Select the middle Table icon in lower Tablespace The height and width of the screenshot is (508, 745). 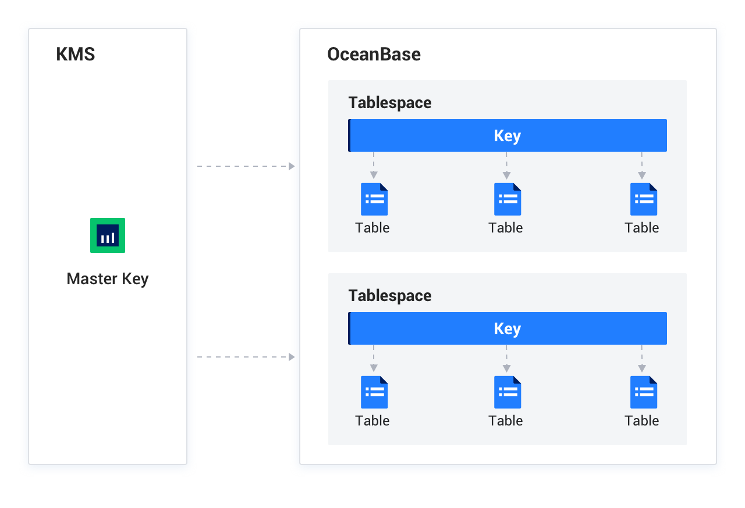point(506,392)
